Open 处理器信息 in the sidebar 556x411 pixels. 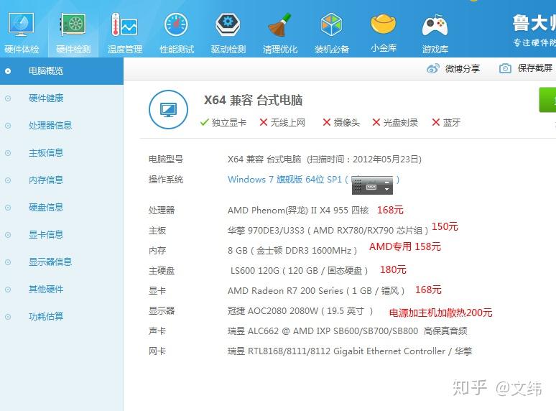(50, 126)
